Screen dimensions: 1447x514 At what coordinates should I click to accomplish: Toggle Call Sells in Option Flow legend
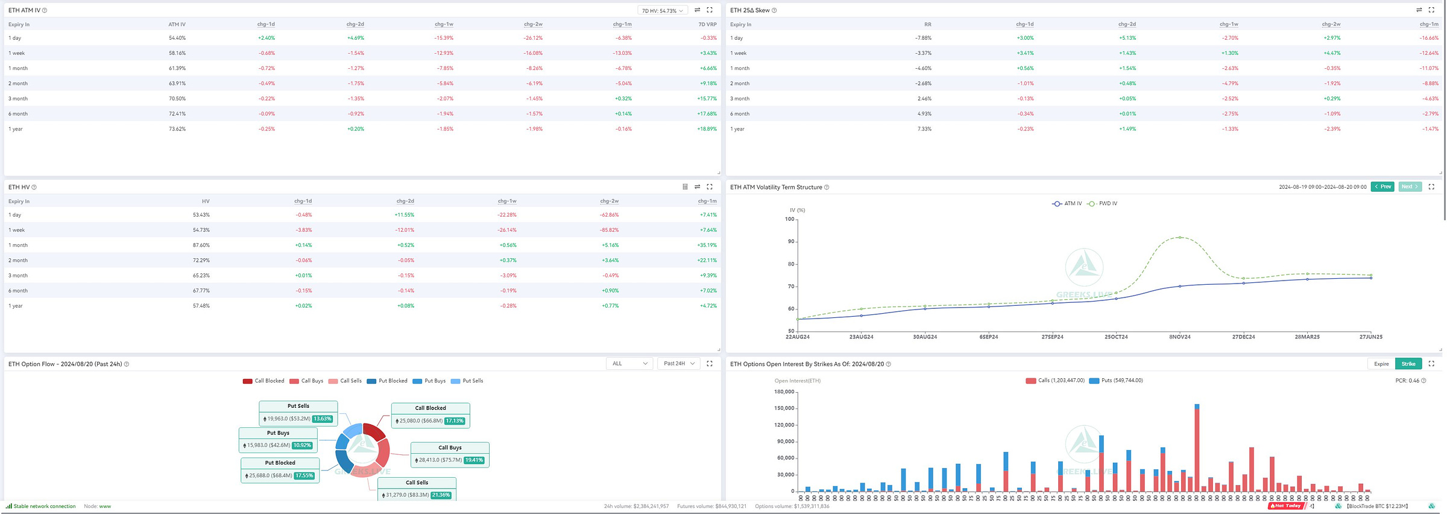tap(345, 381)
